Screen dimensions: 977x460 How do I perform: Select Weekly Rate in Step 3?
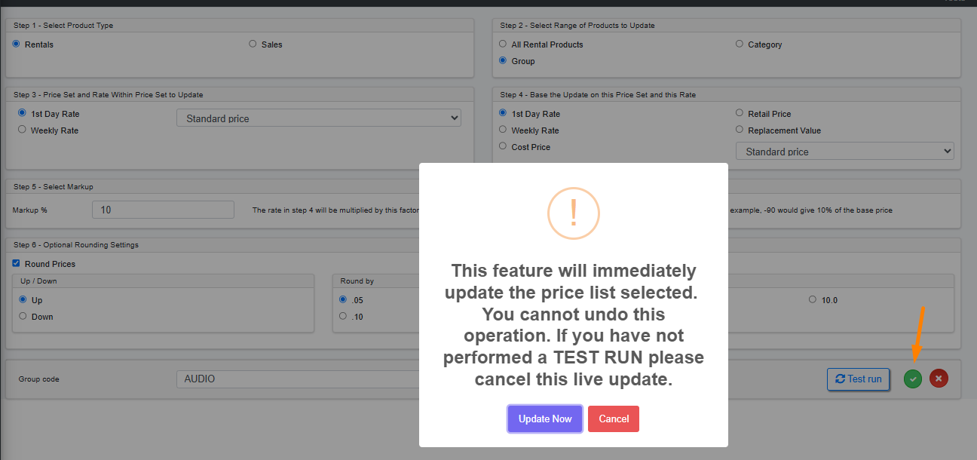pos(23,130)
